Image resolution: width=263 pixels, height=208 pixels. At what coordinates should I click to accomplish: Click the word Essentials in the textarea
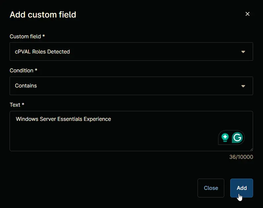click(70, 119)
